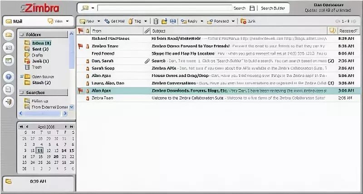Click the Print toolbar icon
Viewport: 363px width, 194px height.
click(x=173, y=21)
